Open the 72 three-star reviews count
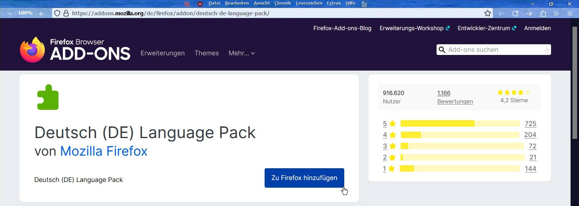Viewport: 579px width, 206px height. 532,146
